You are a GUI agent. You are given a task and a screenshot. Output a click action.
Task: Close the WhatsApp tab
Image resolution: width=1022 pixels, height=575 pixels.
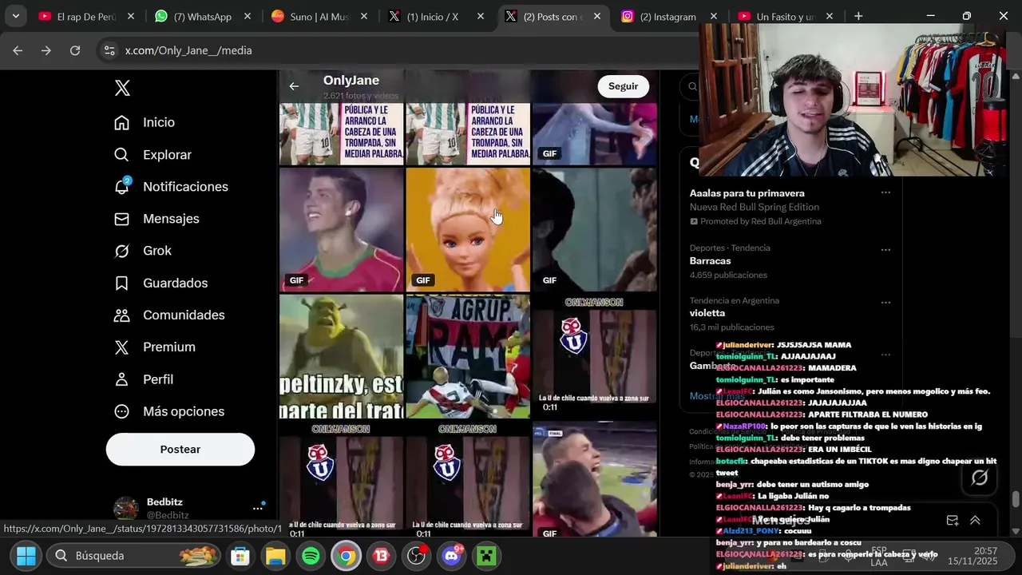(x=248, y=16)
